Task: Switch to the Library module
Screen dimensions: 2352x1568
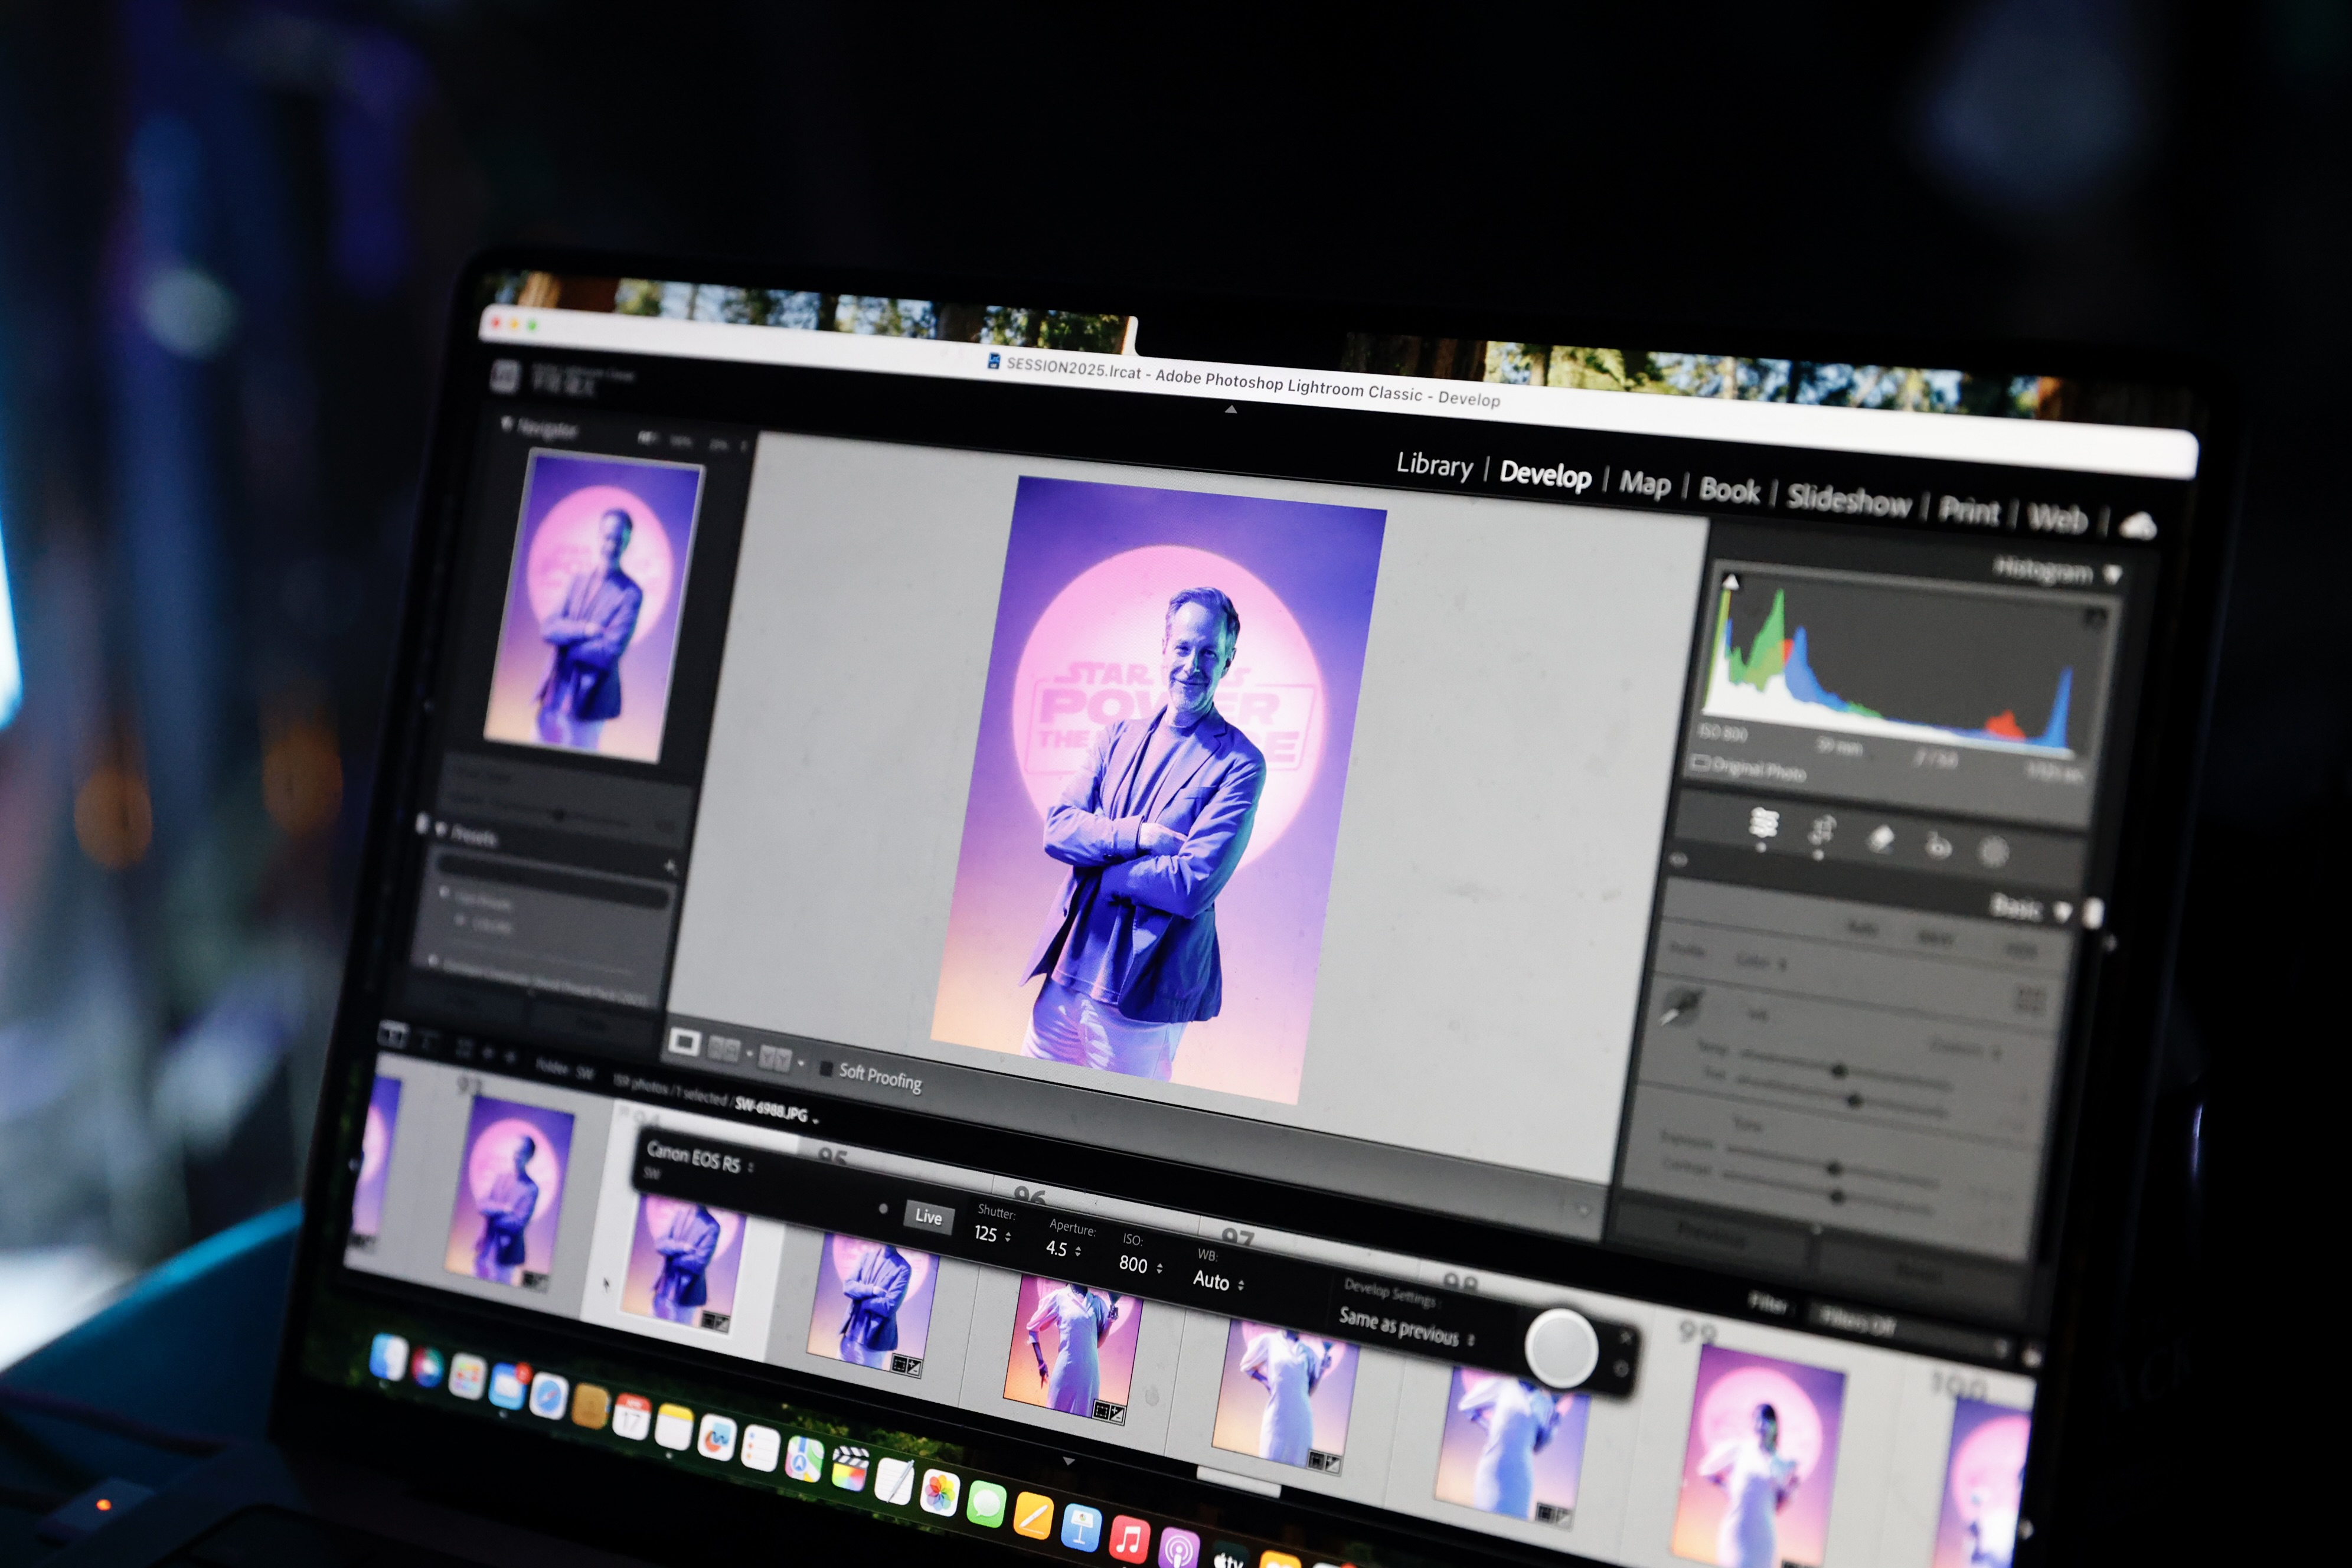Action: click(1434, 465)
